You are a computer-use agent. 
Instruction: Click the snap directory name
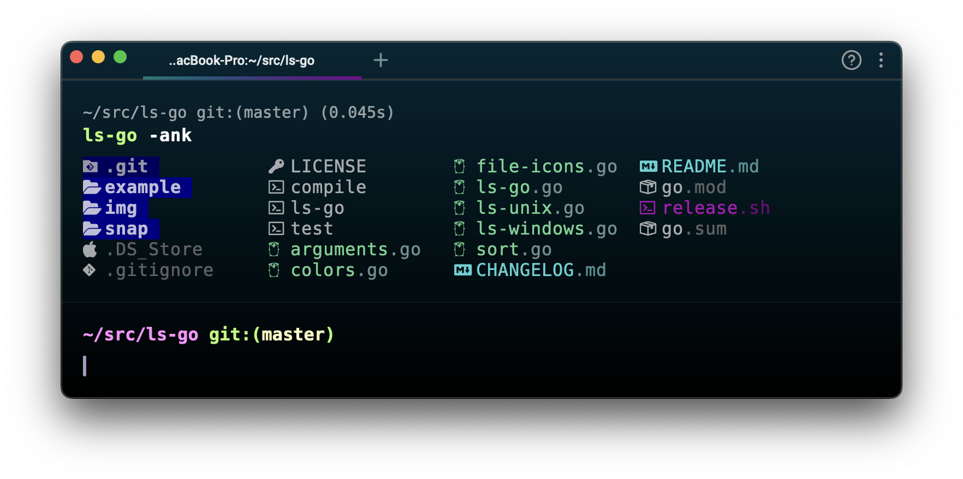tap(126, 229)
